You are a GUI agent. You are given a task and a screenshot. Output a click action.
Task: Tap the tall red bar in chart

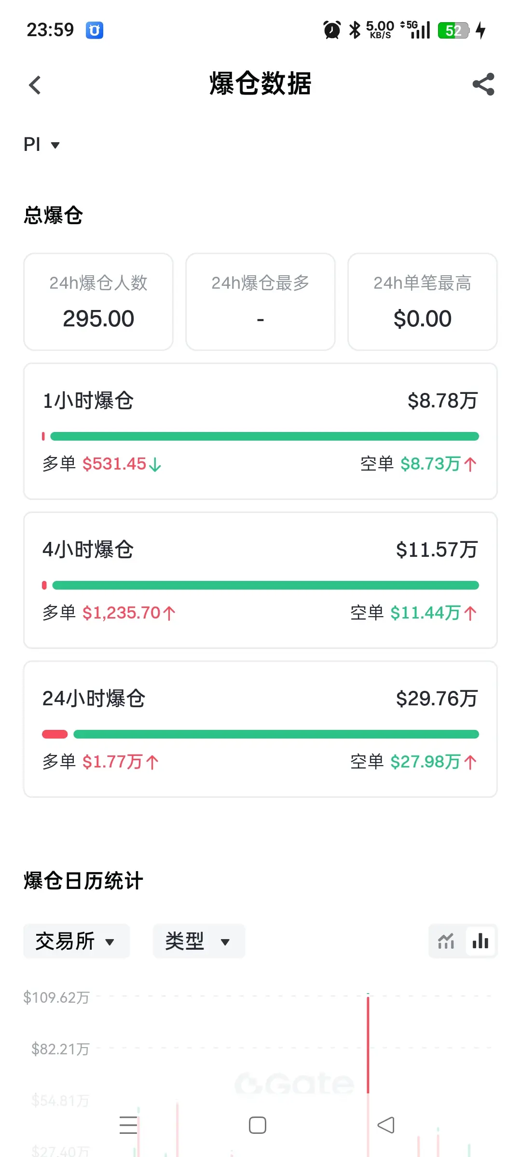pos(368,1044)
